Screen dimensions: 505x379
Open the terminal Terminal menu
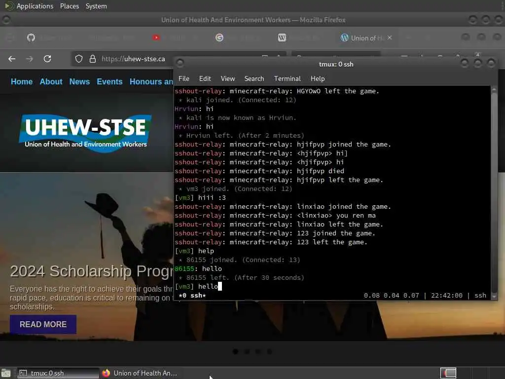[x=288, y=78]
